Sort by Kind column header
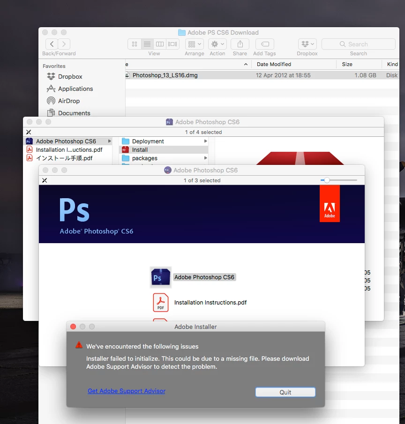Image resolution: width=405 pixels, height=424 pixels. (x=392, y=64)
